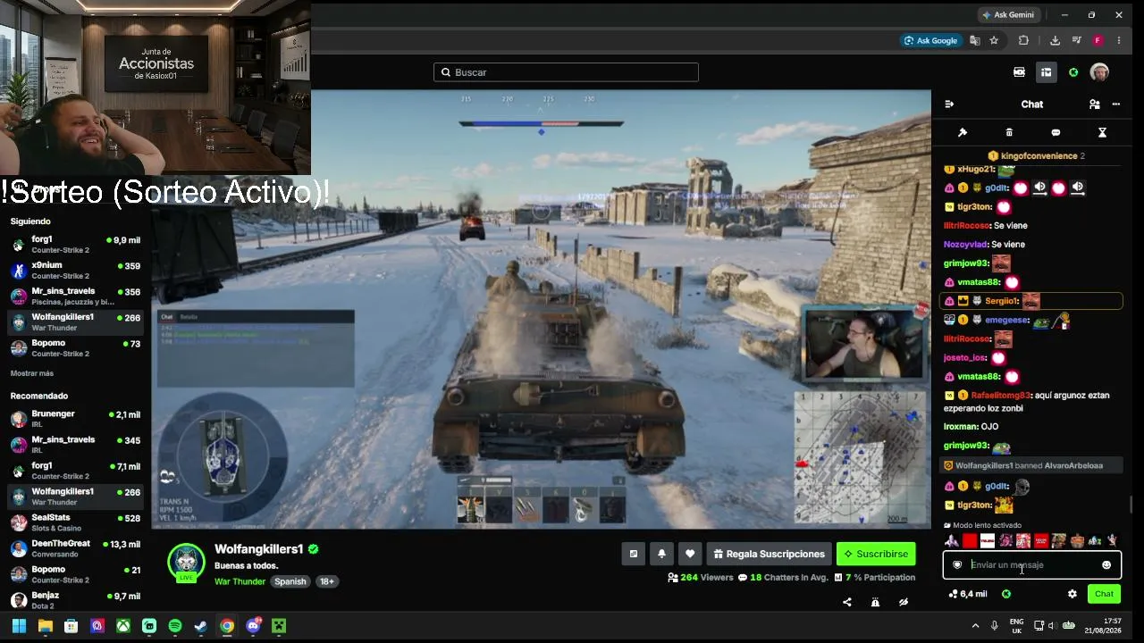Open x9nium channel in sidebar

coord(76,271)
